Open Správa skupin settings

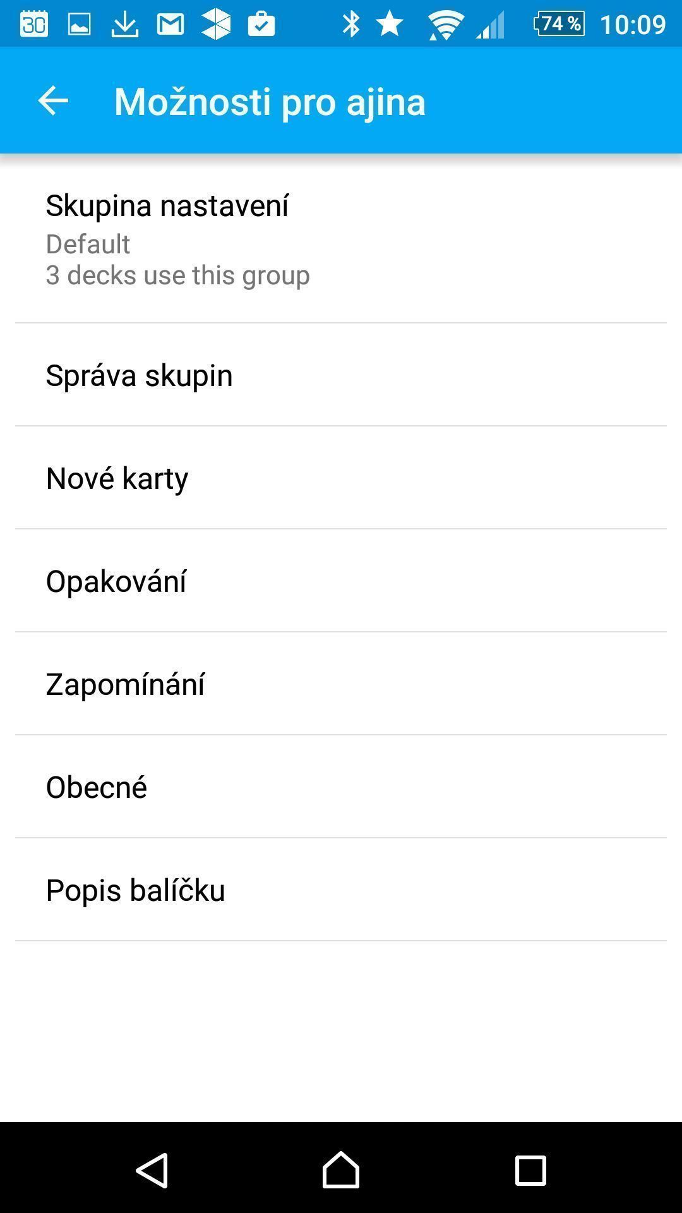click(341, 375)
